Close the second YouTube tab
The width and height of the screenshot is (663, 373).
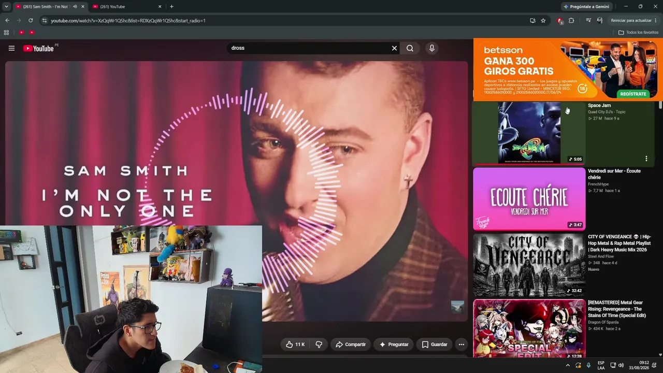tap(160, 7)
